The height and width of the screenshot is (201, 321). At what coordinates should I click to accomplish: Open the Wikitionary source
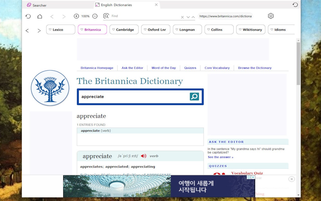tap(251, 29)
